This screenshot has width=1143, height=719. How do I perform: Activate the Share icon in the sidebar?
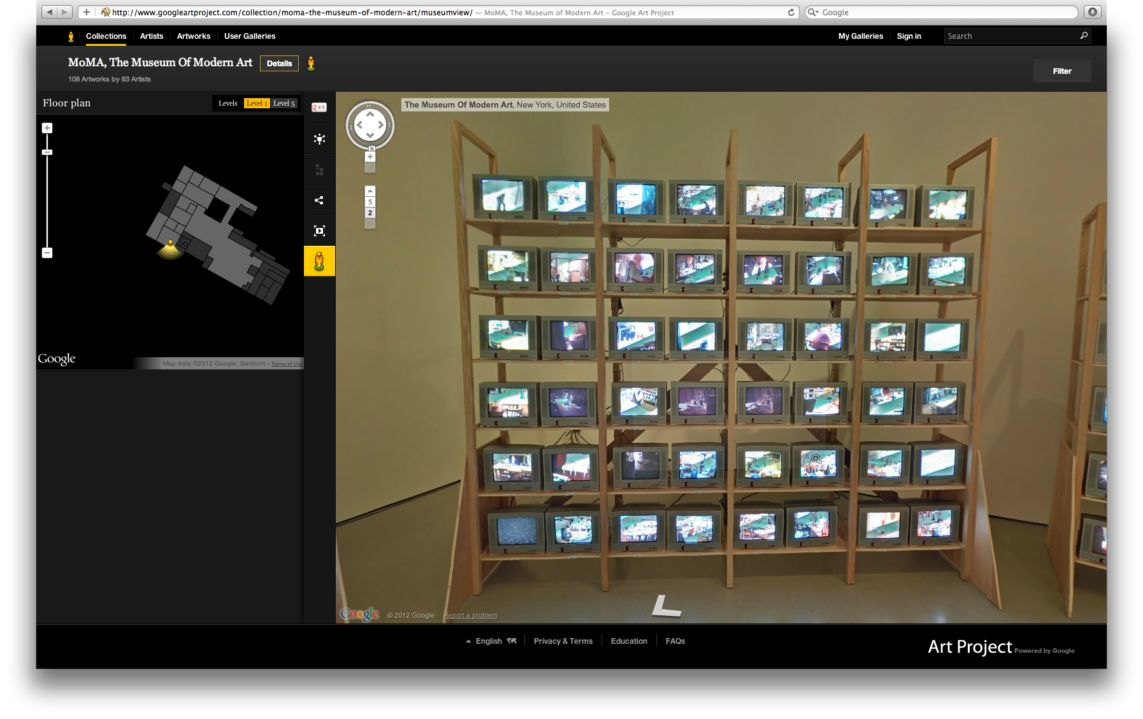319,200
